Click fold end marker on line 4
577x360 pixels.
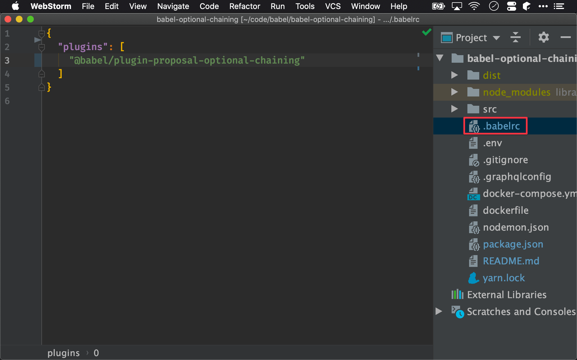pyautogui.click(x=42, y=74)
